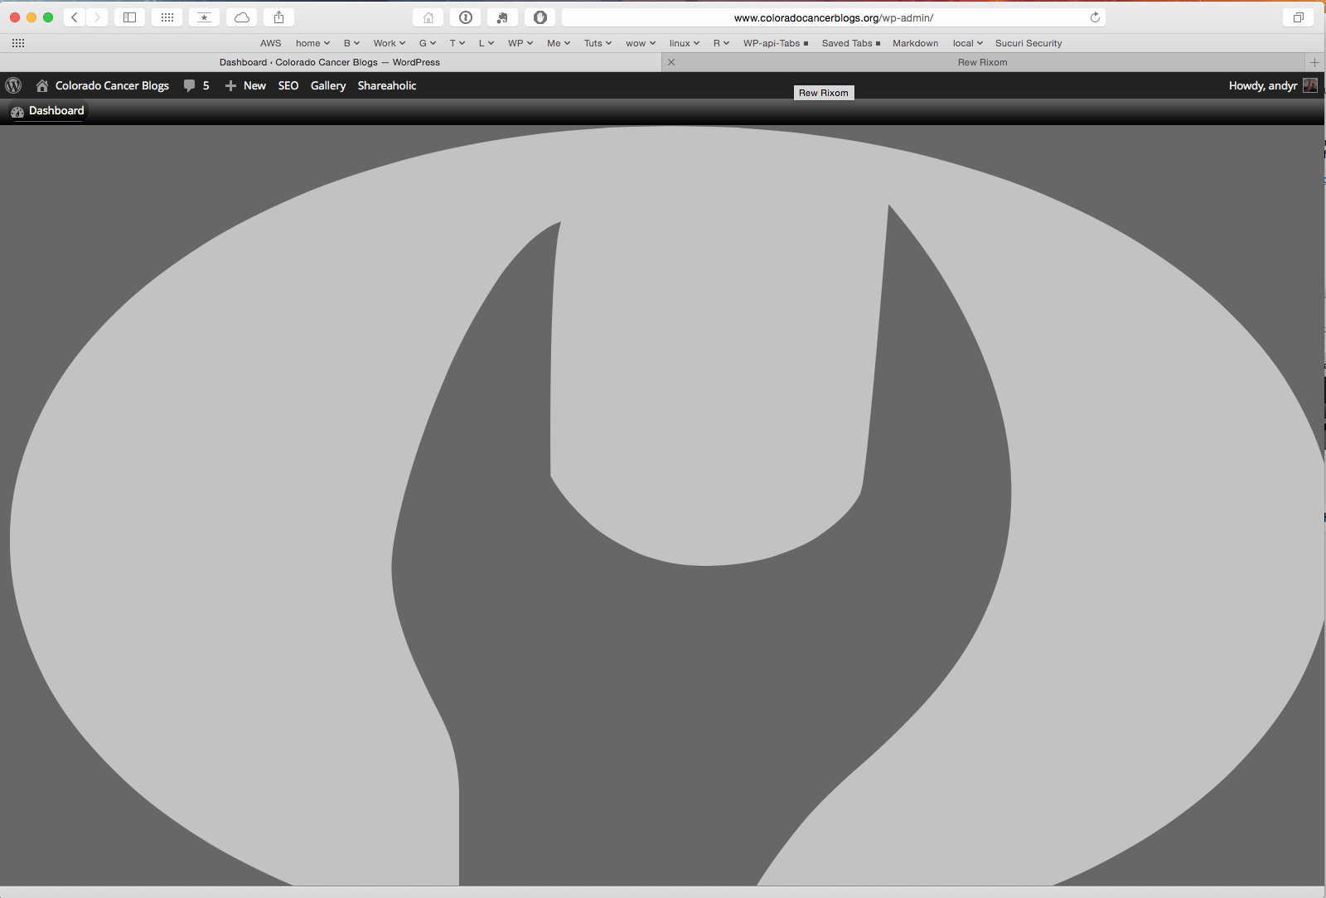Open the Share sheet button

pyautogui.click(x=278, y=17)
